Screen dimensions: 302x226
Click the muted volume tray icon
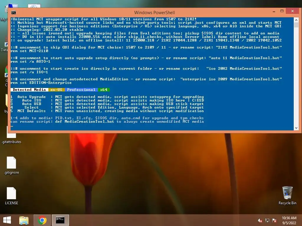click(260, 220)
